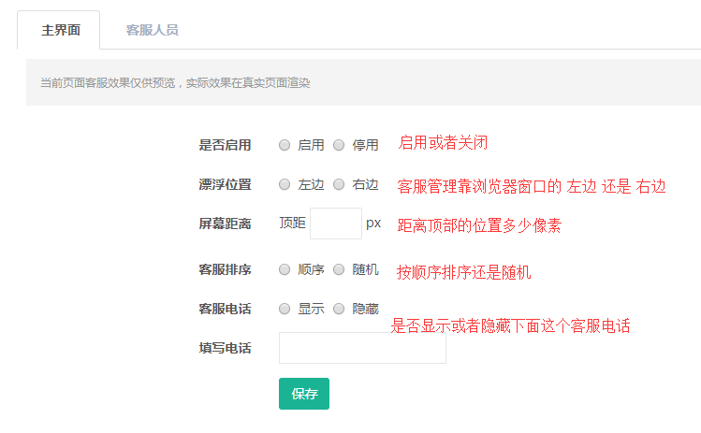Choose 左边 for floating position

[285, 184]
